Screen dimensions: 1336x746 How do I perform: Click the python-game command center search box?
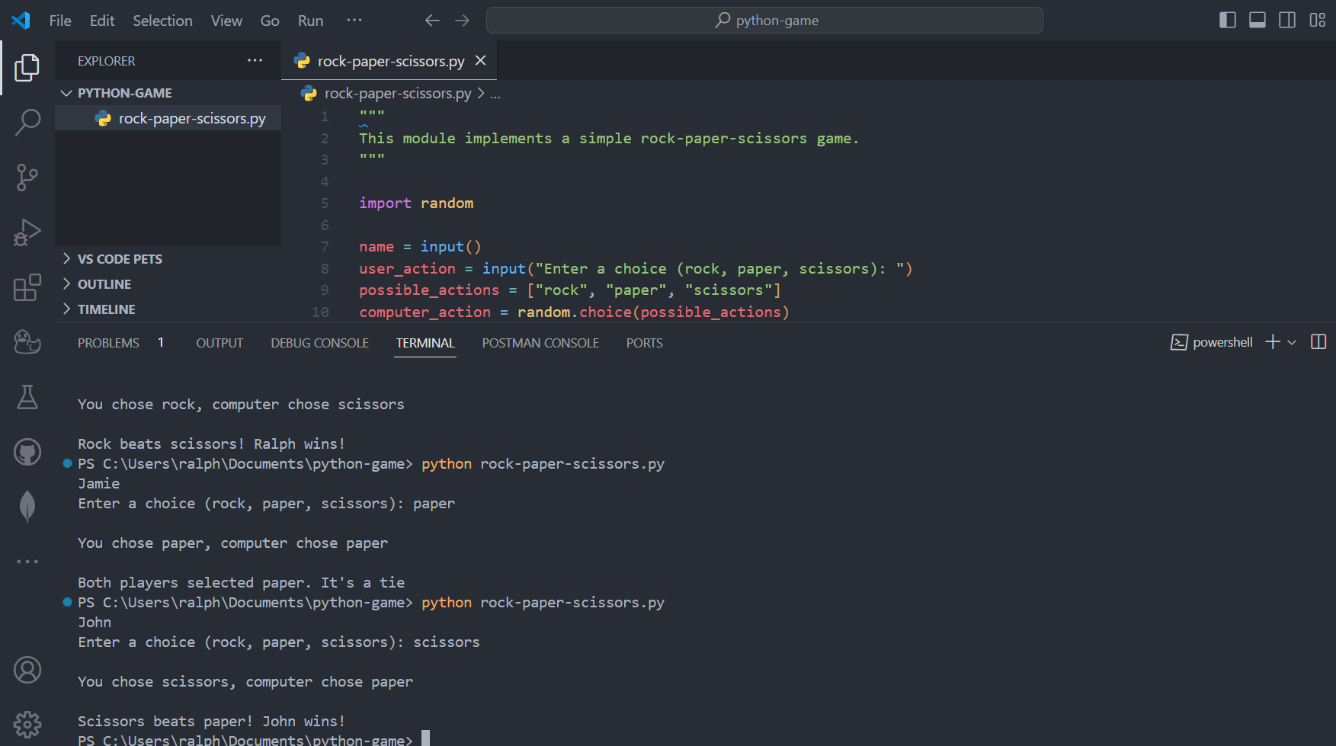pos(764,21)
